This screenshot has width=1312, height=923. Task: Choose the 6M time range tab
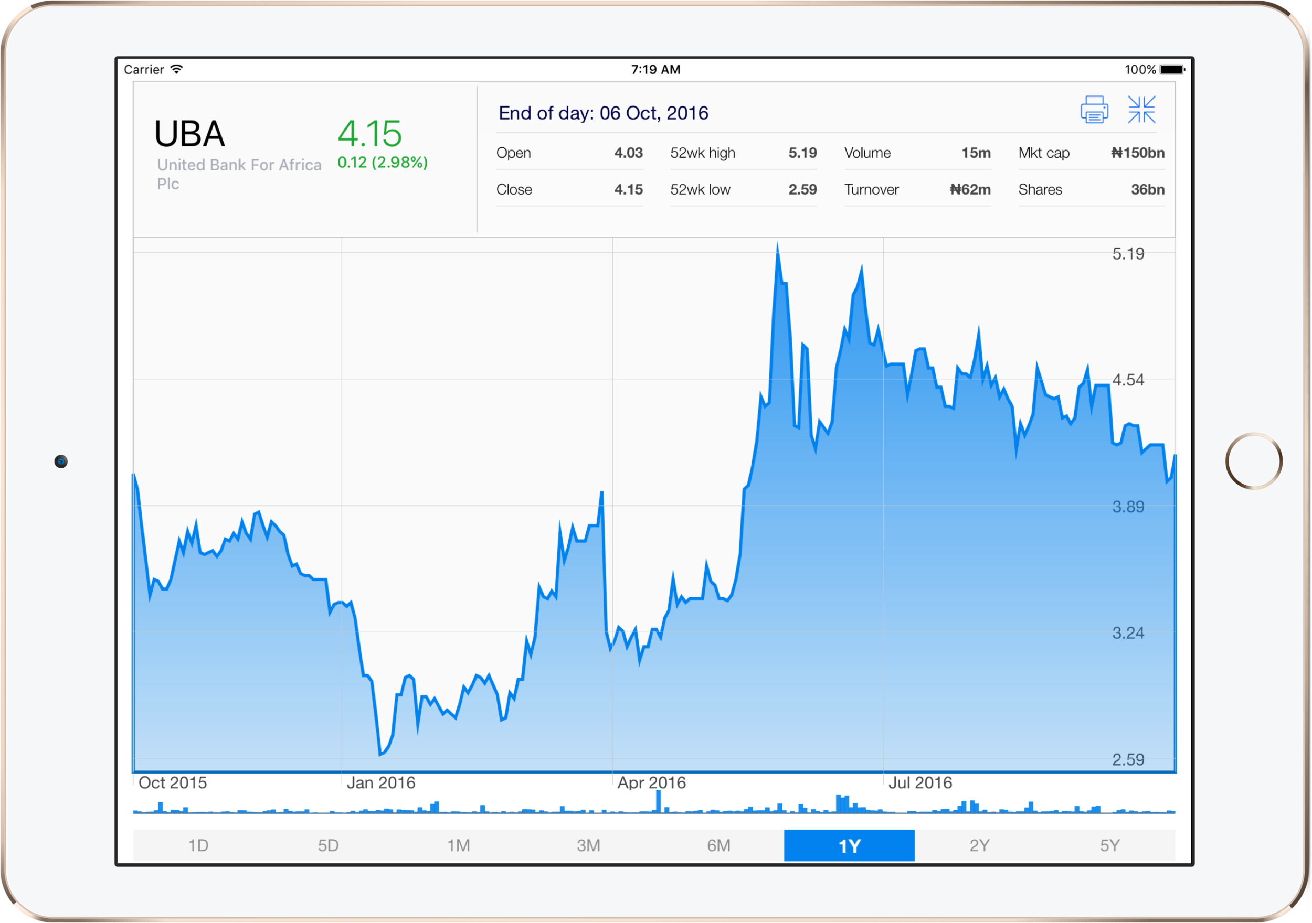pyautogui.click(x=719, y=845)
